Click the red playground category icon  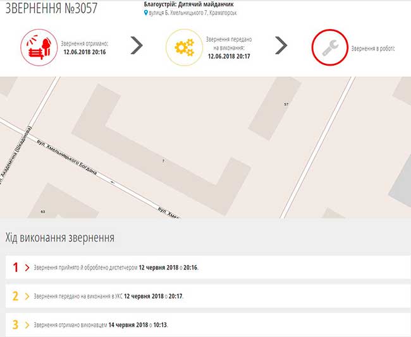pyautogui.click(x=39, y=47)
